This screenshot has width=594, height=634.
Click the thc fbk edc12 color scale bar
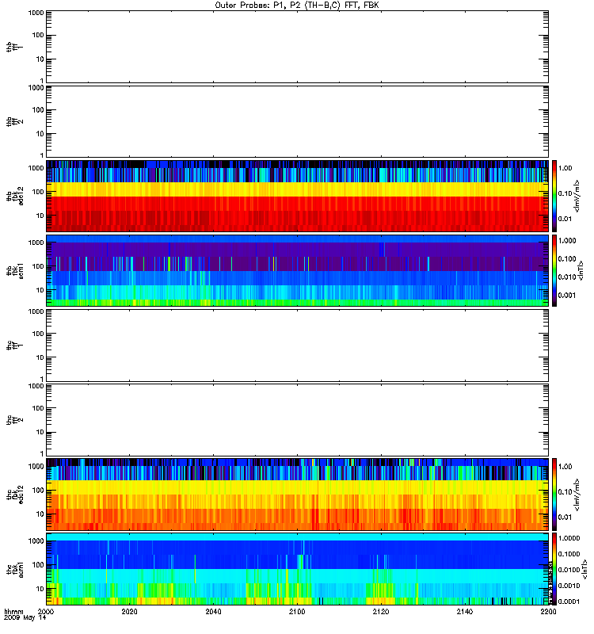coord(554,495)
